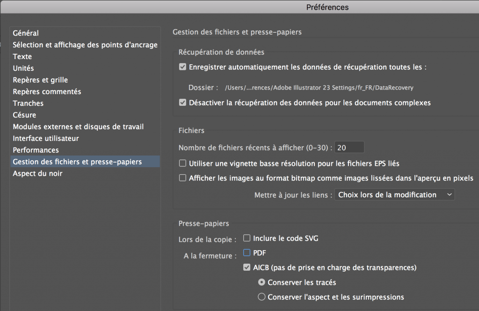The height and width of the screenshot is (311, 479).
Task: Go to Texte preferences
Action: coord(22,57)
